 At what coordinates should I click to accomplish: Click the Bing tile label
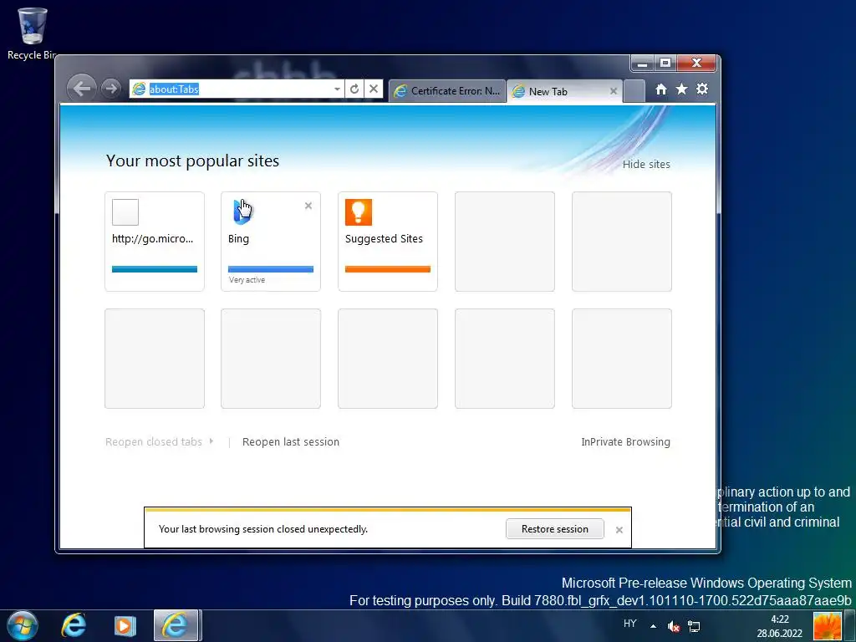(238, 238)
